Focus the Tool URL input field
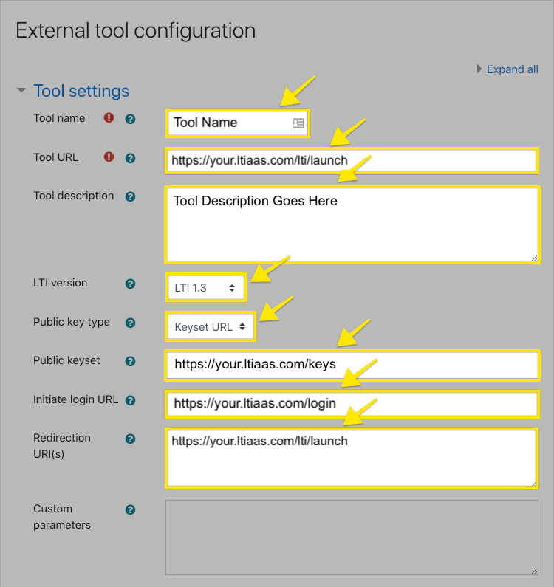This screenshot has width=554, height=587. point(352,161)
